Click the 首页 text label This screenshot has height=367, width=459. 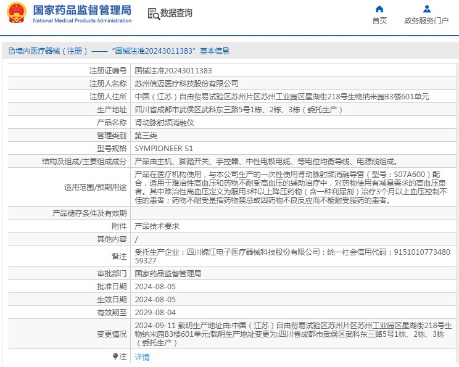pyautogui.click(x=379, y=21)
